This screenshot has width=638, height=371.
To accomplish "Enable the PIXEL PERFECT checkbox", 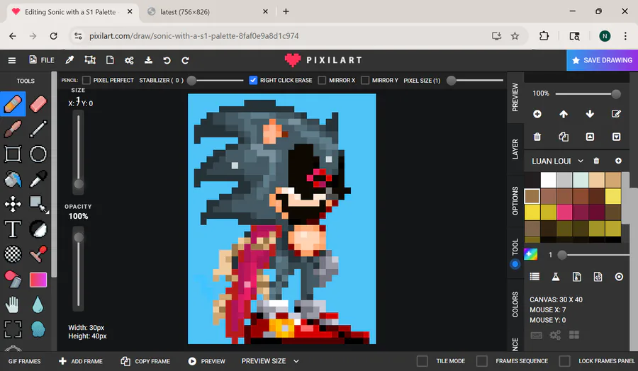I will pos(86,81).
